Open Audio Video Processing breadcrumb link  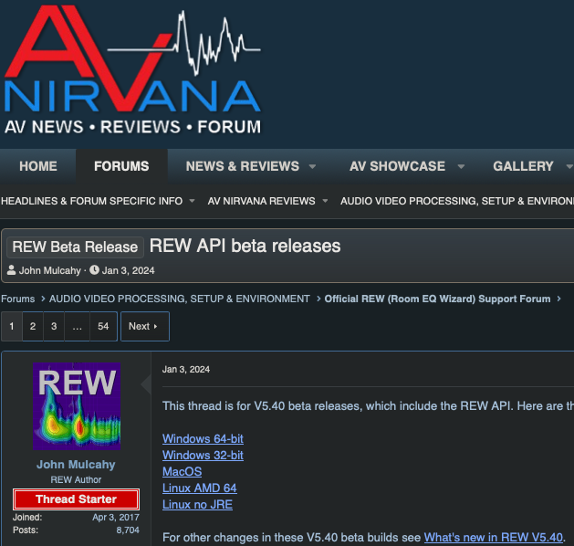[180, 299]
